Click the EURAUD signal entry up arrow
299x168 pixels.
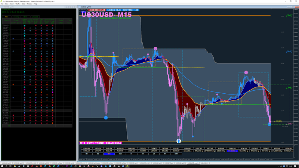click(x=13, y=97)
